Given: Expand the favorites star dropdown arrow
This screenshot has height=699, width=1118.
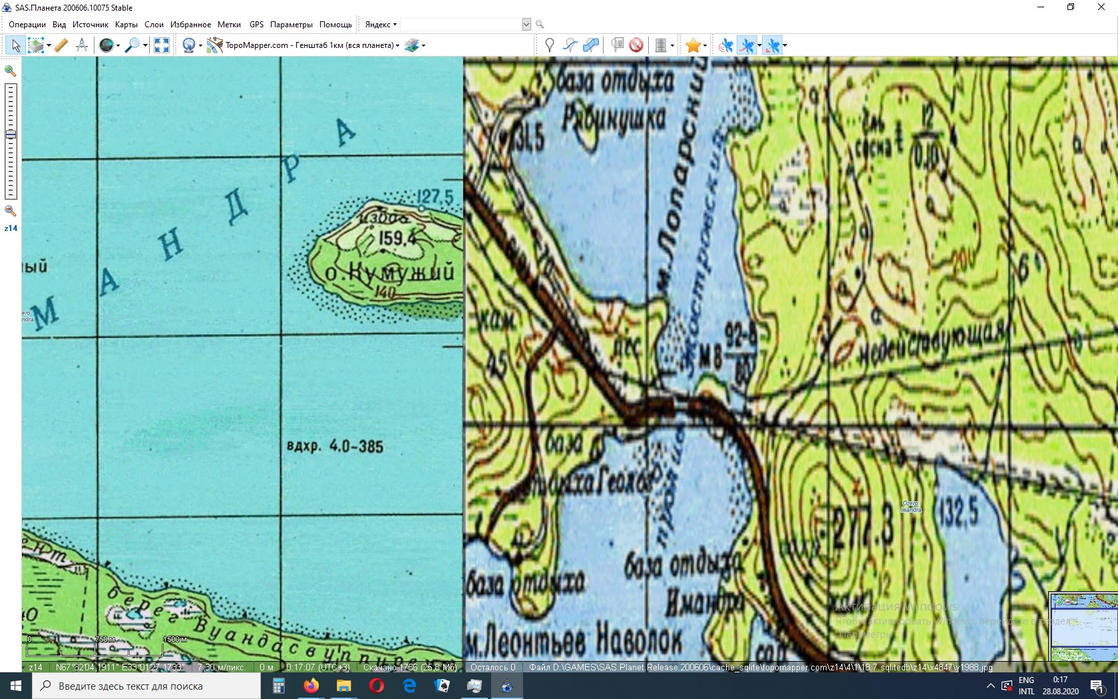Looking at the screenshot, I should point(705,46).
